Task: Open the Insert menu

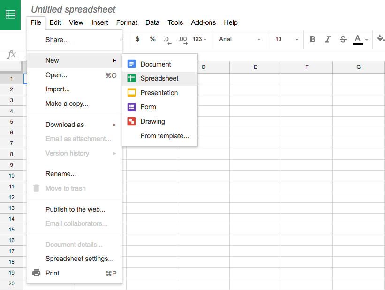Action: pos(100,22)
